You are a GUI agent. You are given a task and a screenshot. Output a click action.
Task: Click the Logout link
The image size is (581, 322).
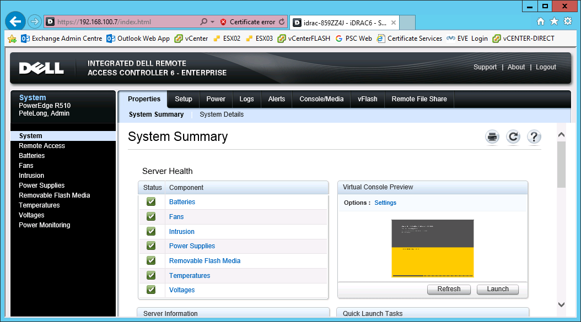(546, 67)
